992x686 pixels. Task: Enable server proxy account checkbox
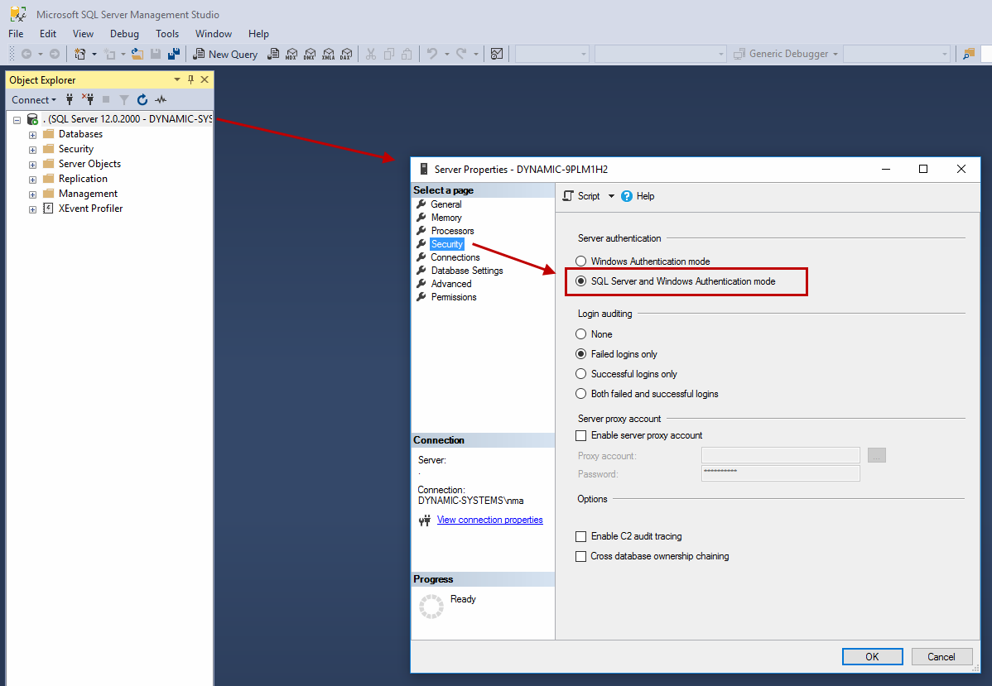pyautogui.click(x=581, y=435)
